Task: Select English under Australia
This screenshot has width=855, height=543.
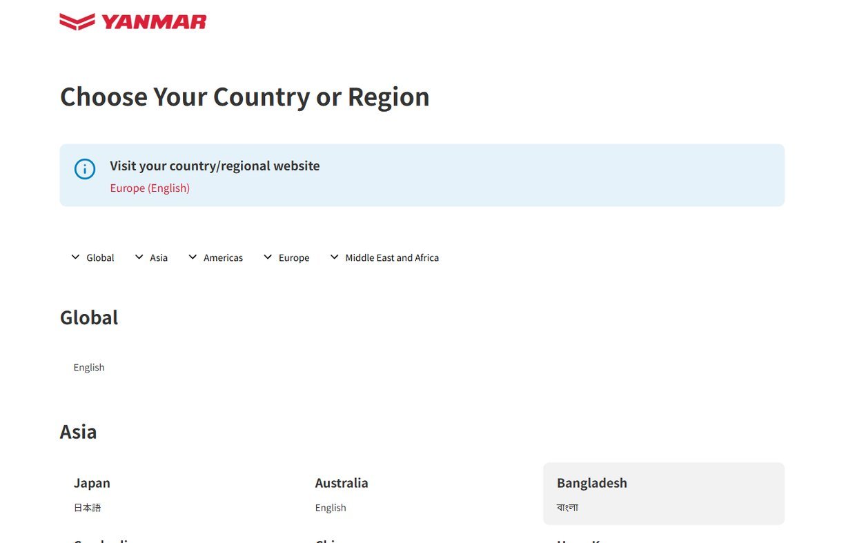Action: tap(331, 507)
